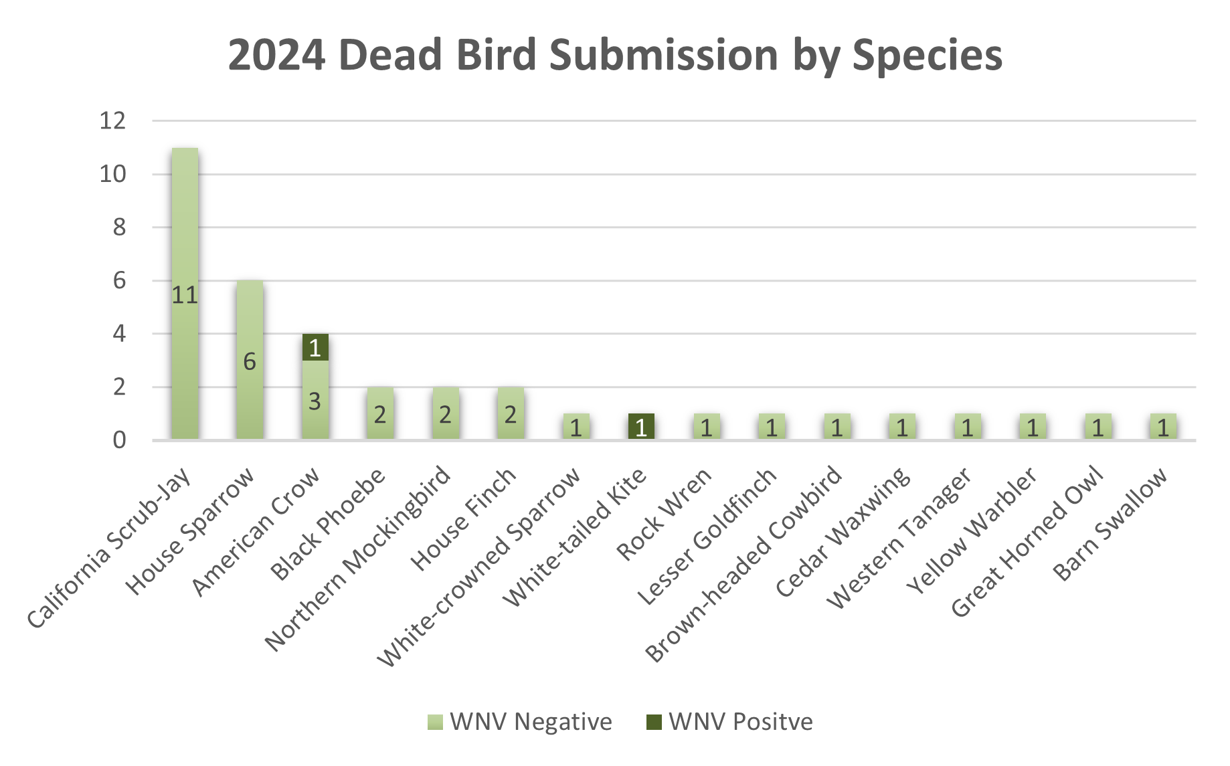This screenshot has width=1230, height=766.
Task: Click the dark green American Crow positive segment
Action: (x=315, y=347)
